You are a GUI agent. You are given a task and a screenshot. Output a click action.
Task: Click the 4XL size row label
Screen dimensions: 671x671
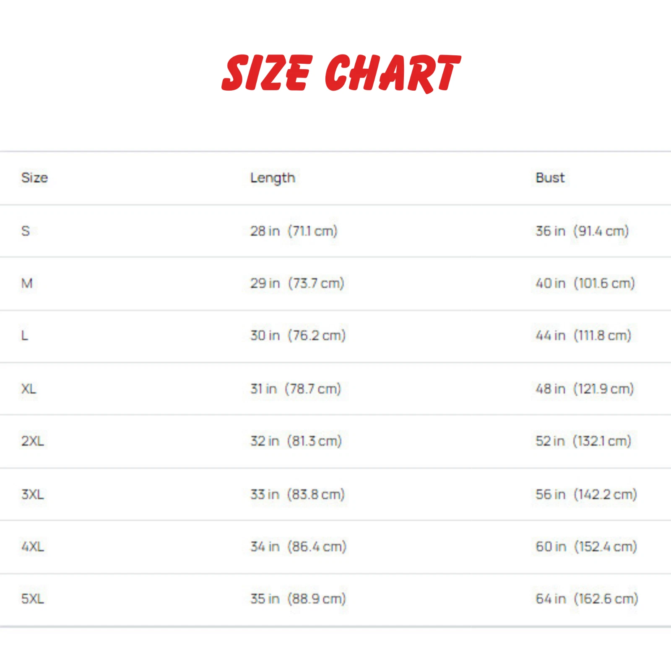pos(33,547)
